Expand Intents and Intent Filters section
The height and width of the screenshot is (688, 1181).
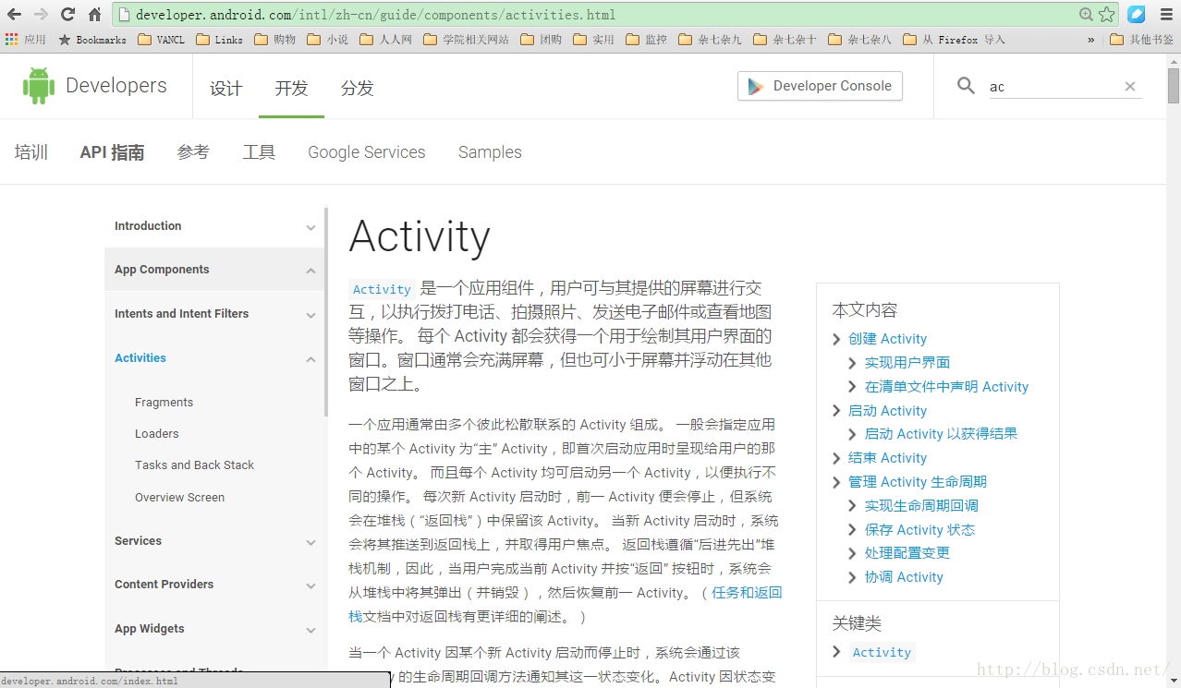[310, 315]
